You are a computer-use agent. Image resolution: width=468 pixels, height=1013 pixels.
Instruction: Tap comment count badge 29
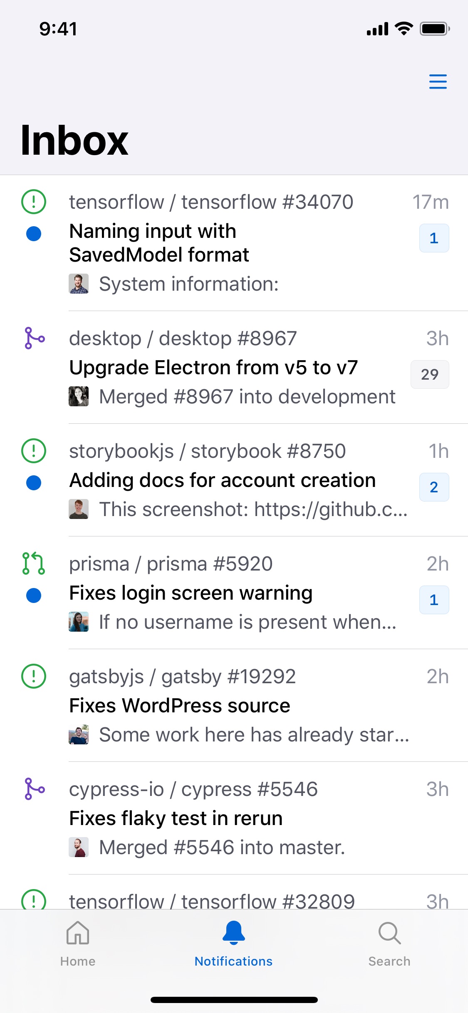[430, 374]
